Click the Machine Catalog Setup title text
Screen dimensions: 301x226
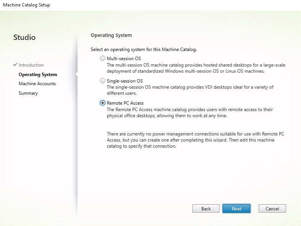click(26, 5)
